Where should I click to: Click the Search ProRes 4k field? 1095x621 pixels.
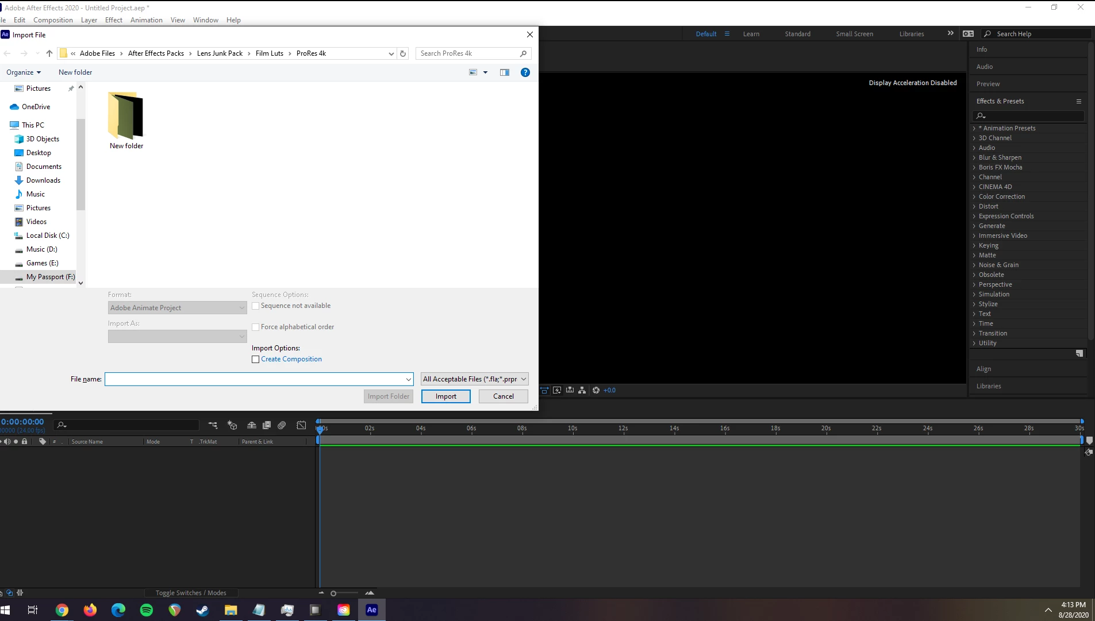coord(473,53)
